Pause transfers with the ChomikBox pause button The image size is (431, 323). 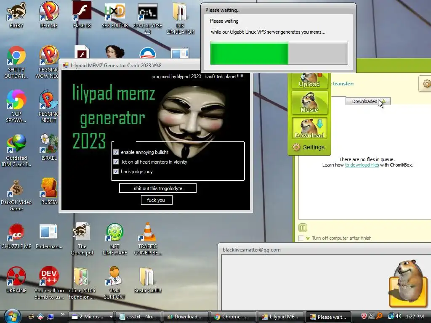[303, 228]
